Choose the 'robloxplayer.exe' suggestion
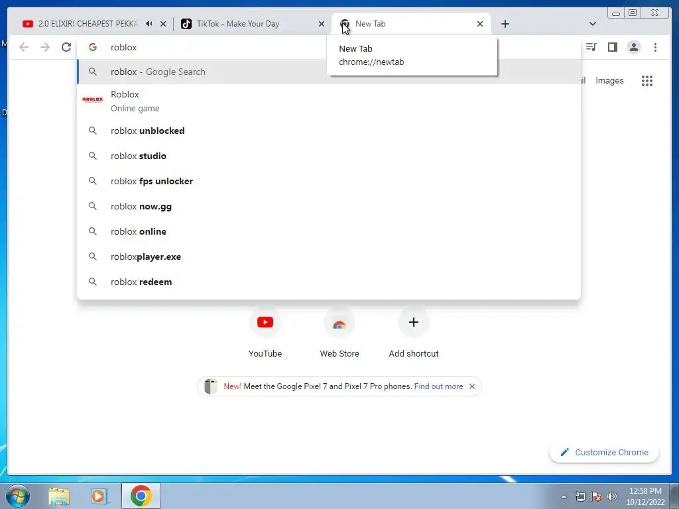The image size is (679, 509). [329, 256]
